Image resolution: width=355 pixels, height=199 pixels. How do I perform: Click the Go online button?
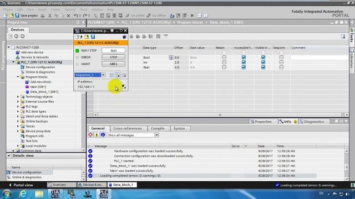click(x=135, y=15)
